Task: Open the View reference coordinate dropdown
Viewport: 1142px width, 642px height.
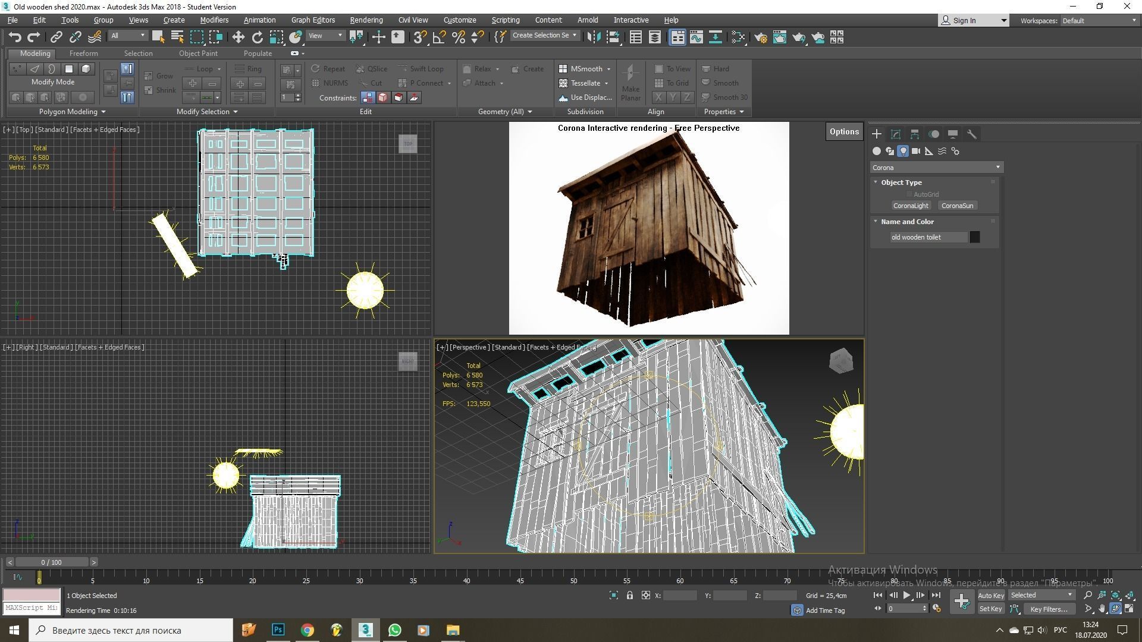Action: 325,36
